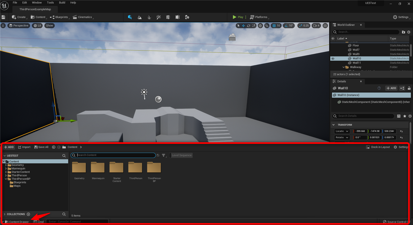This screenshot has width=413, height=225.
Task: Open the viewport layout grid icon
Action: (x=325, y=26)
